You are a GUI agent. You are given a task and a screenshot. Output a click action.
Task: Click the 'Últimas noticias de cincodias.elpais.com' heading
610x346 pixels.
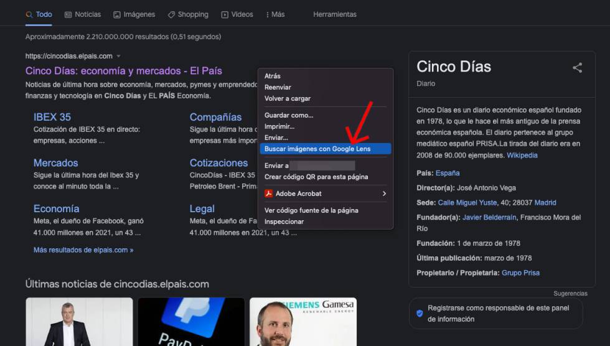[117, 284]
